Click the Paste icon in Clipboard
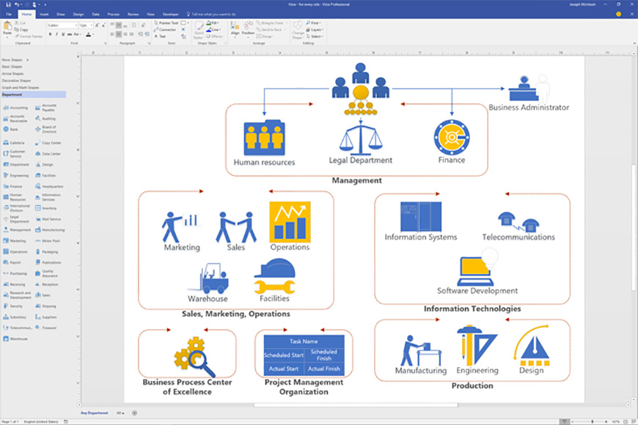 [7, 28]
